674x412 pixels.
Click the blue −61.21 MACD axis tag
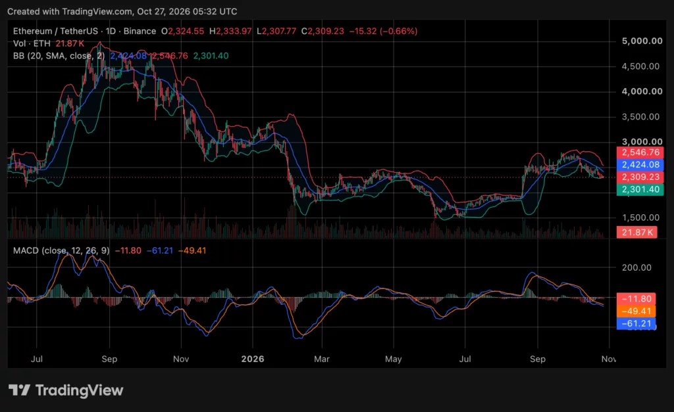point(636,323)
